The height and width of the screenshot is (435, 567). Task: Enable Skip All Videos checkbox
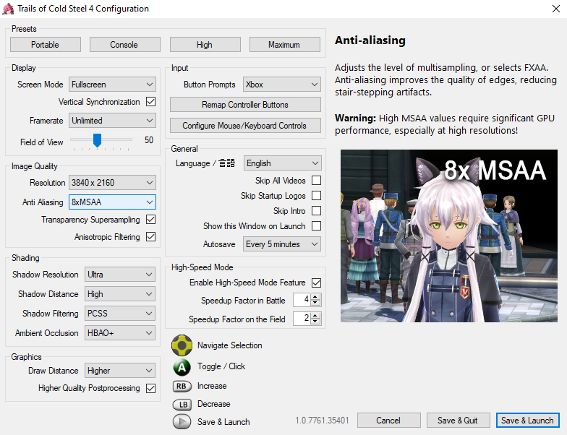(316, 181)
